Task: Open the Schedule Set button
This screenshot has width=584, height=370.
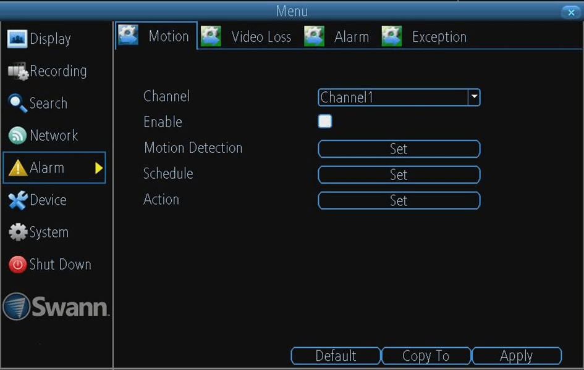Action: coord(399,175)
